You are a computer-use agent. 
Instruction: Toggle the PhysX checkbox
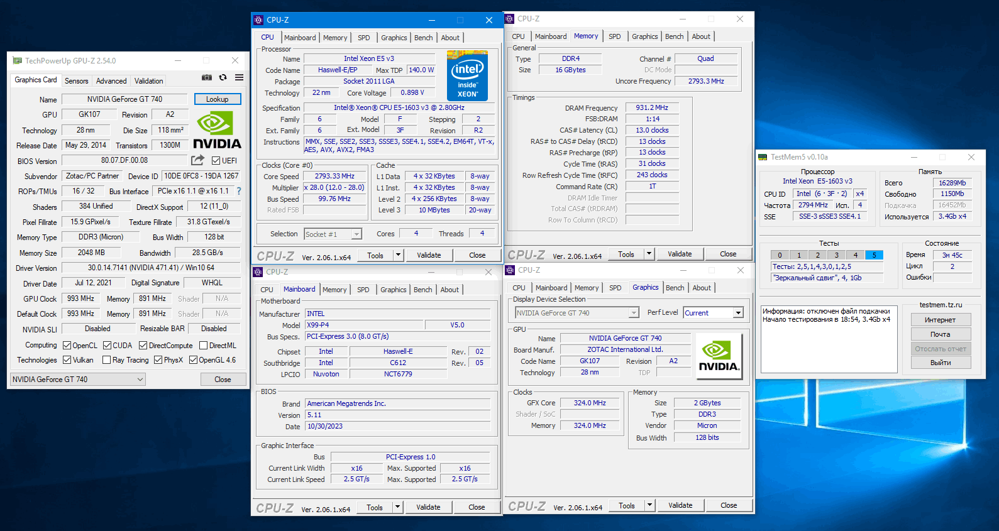[x=158, y=360]
